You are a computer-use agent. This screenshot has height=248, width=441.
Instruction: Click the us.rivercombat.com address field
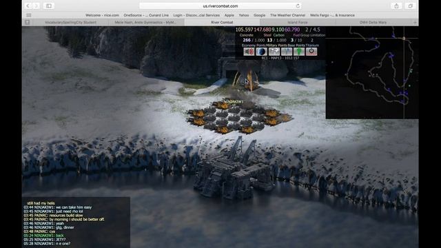[220, 6]
